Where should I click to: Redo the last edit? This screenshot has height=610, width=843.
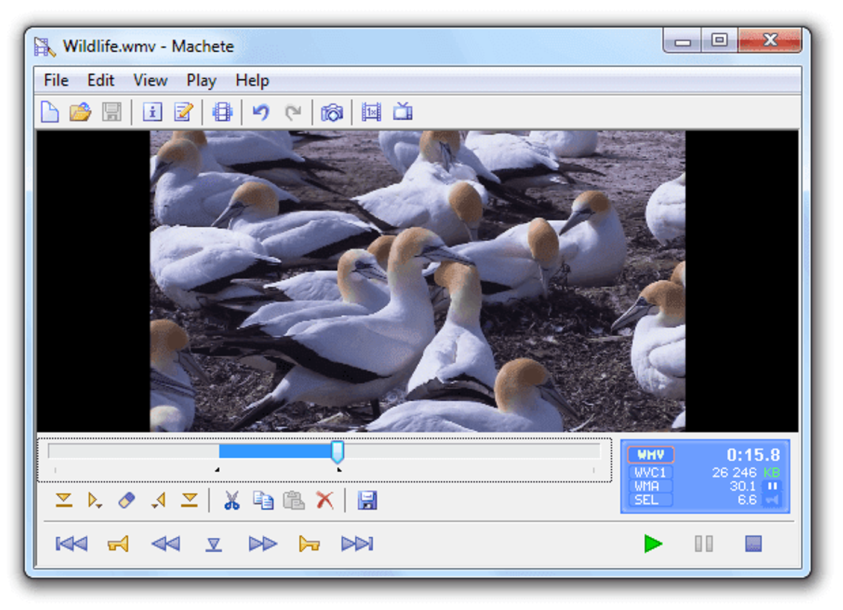pos(293,112)
